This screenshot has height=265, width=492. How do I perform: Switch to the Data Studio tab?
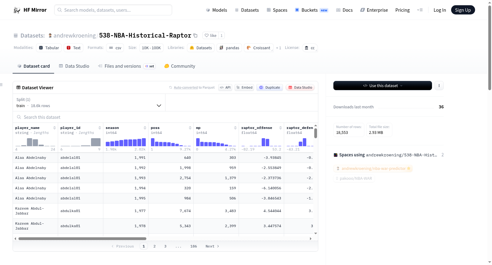coord(74,66)
